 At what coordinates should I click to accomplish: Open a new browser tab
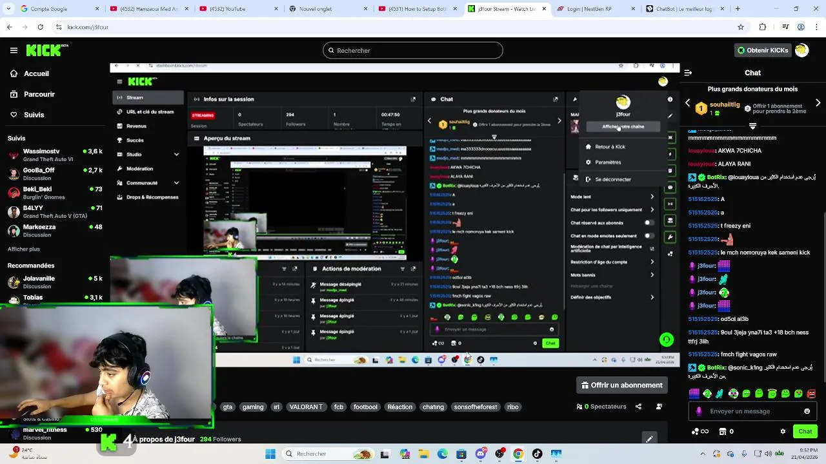tap(738, 9)
